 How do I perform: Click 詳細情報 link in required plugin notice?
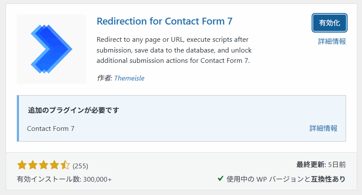(x=323, y=128)
